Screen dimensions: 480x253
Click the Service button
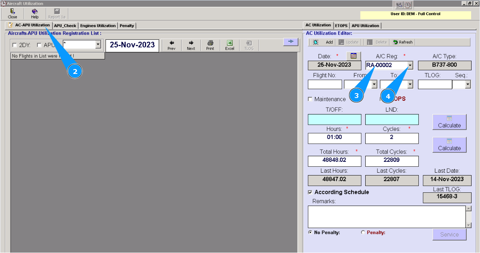point(449,235)
